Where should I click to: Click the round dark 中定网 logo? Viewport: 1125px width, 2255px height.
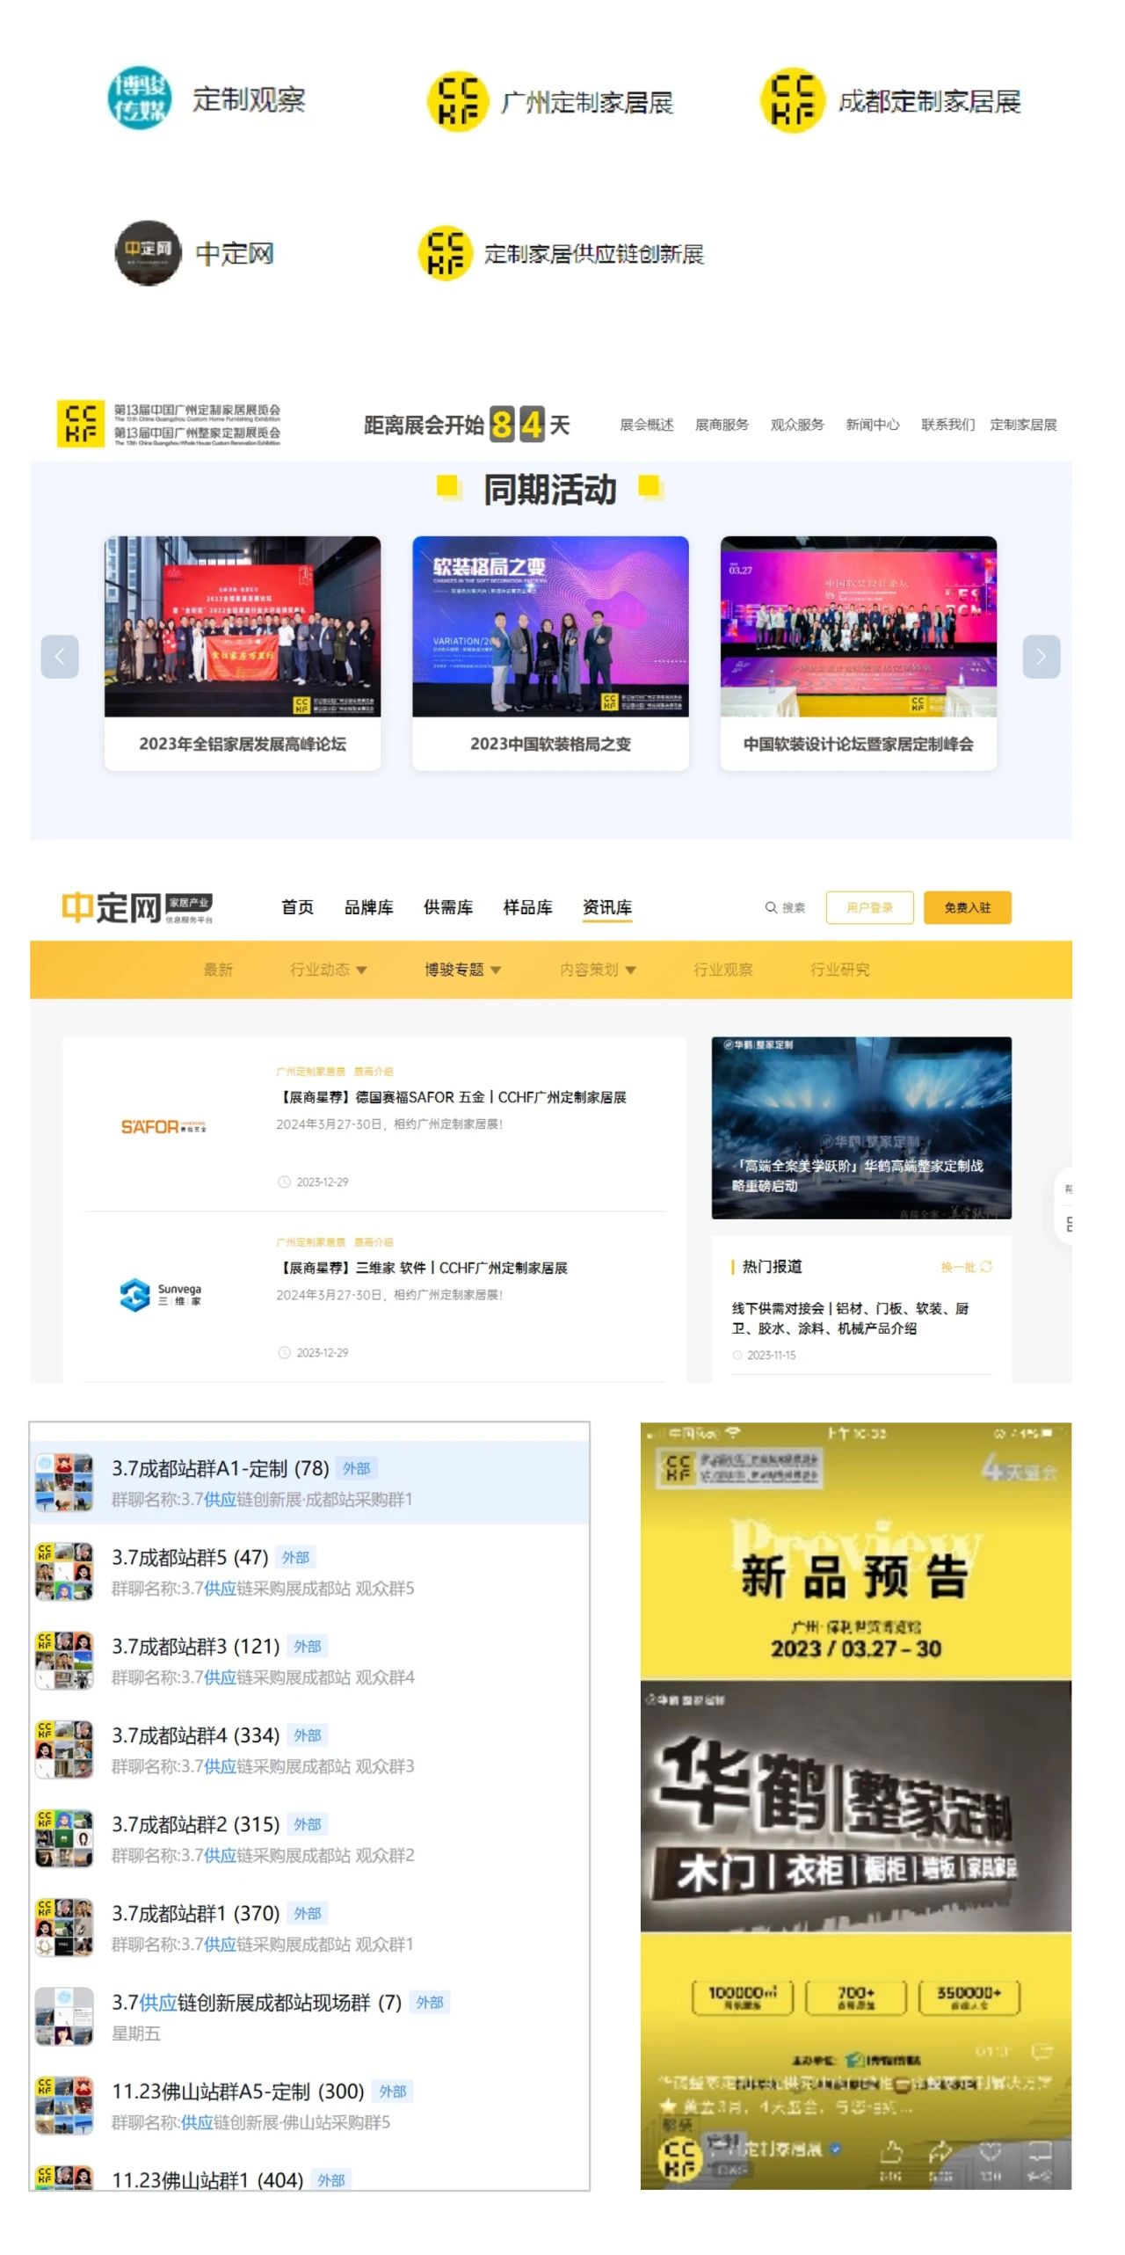148,252
